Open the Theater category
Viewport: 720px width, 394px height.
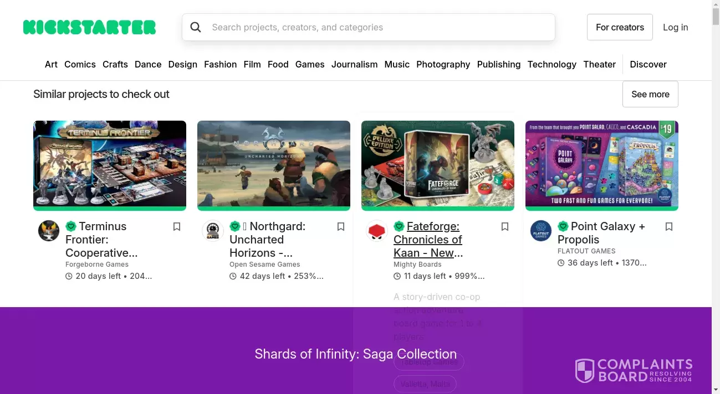tap(600, 64)
